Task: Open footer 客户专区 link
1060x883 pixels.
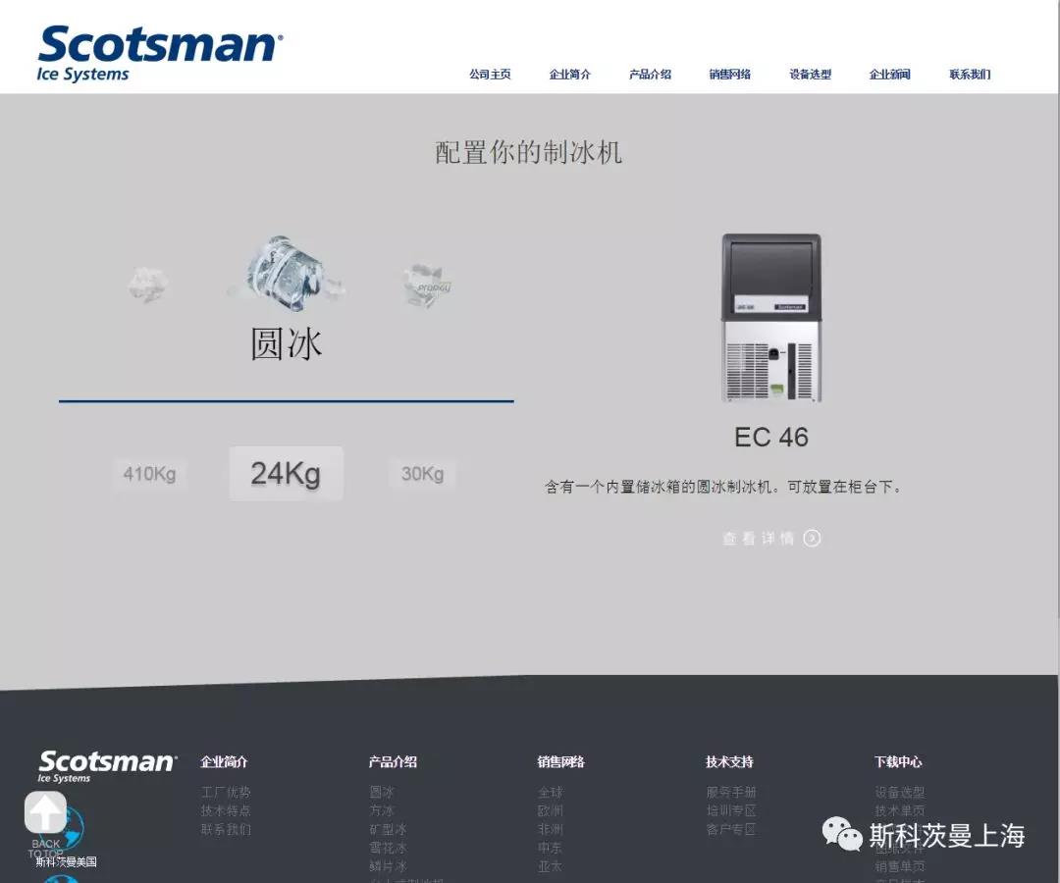Action: pyautogui.click(x=731, y=829)
